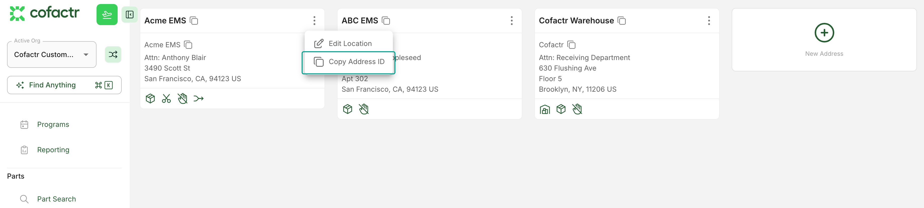Copy the Cofactr Warehouse title name
This screenshot has width=924, height=208.
[x=622, y=21]
